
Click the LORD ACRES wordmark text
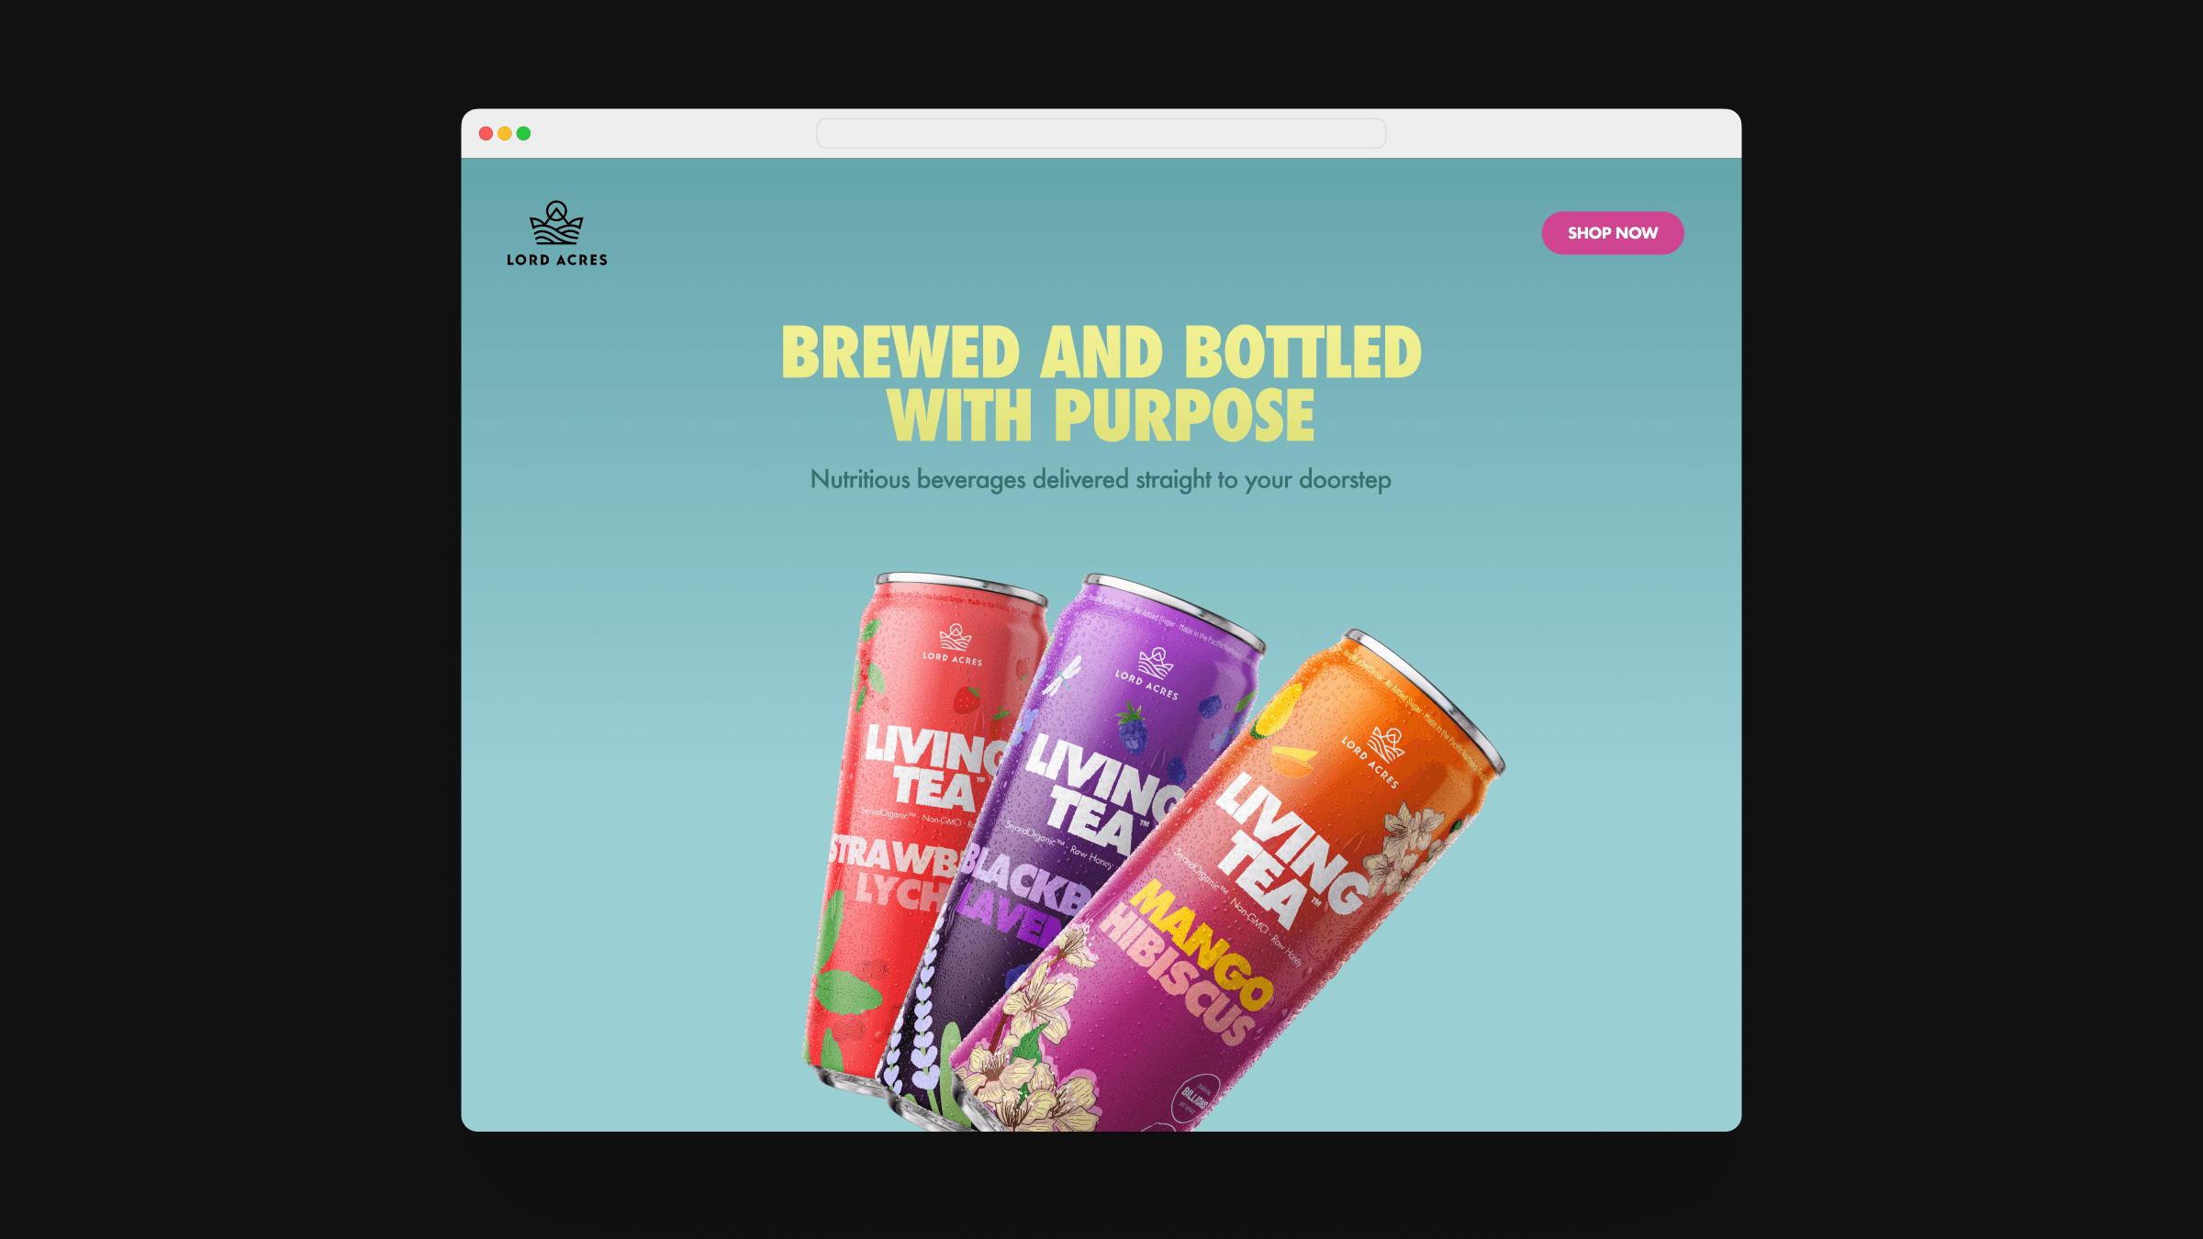coord(556,260)
